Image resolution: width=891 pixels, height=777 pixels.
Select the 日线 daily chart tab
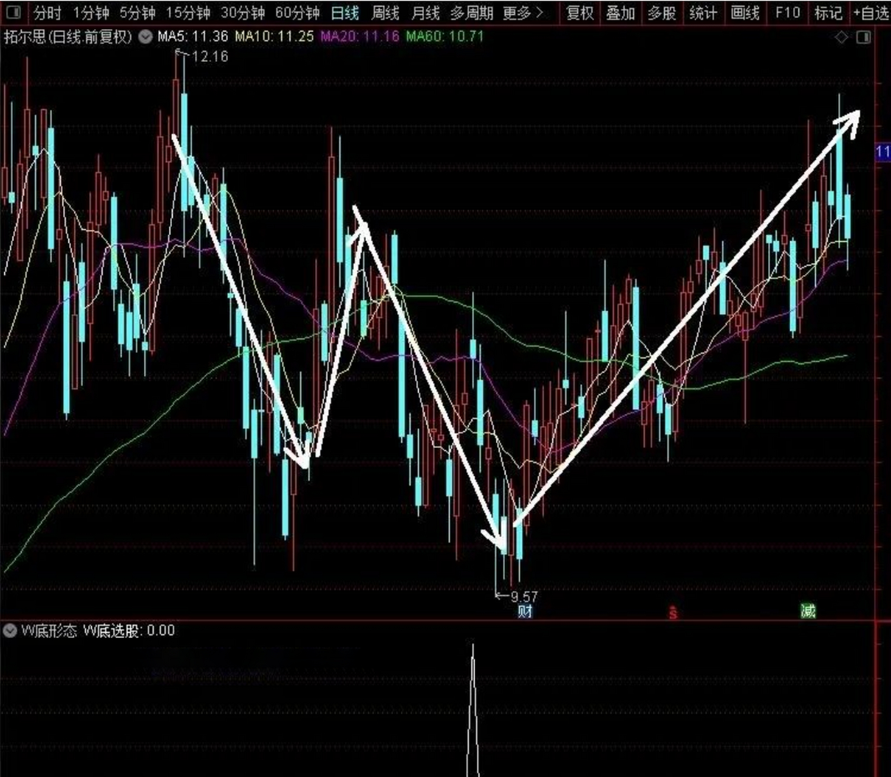345,12
